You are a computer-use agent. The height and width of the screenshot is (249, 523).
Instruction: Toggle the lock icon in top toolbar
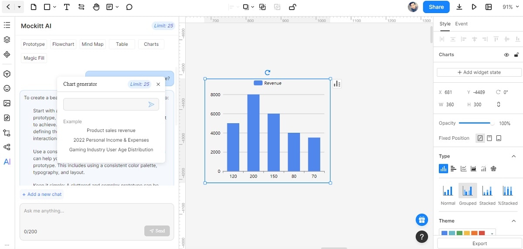[292, 7]
